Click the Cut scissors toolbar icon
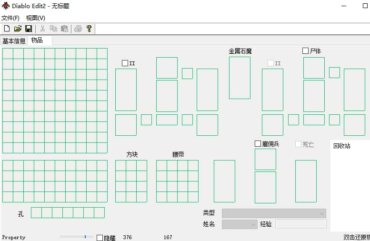Screen dimensions: 370x241 [x=42, y=29]
